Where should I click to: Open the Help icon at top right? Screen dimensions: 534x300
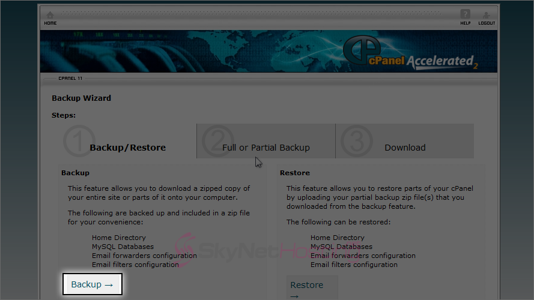[465, 16]
